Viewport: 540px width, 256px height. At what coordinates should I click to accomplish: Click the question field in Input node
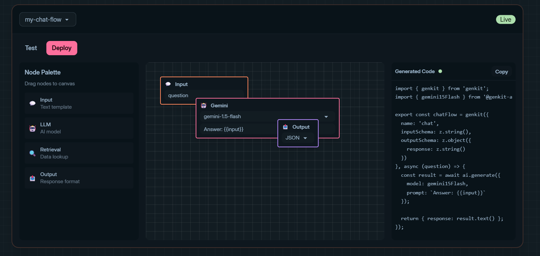point(204,95)
